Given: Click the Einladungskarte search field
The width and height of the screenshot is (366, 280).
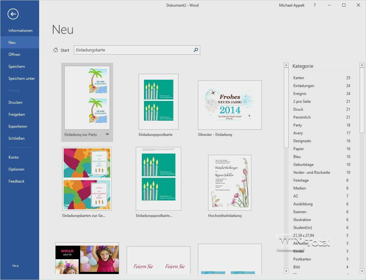Looking at the screenshot, I should (133, 50).
